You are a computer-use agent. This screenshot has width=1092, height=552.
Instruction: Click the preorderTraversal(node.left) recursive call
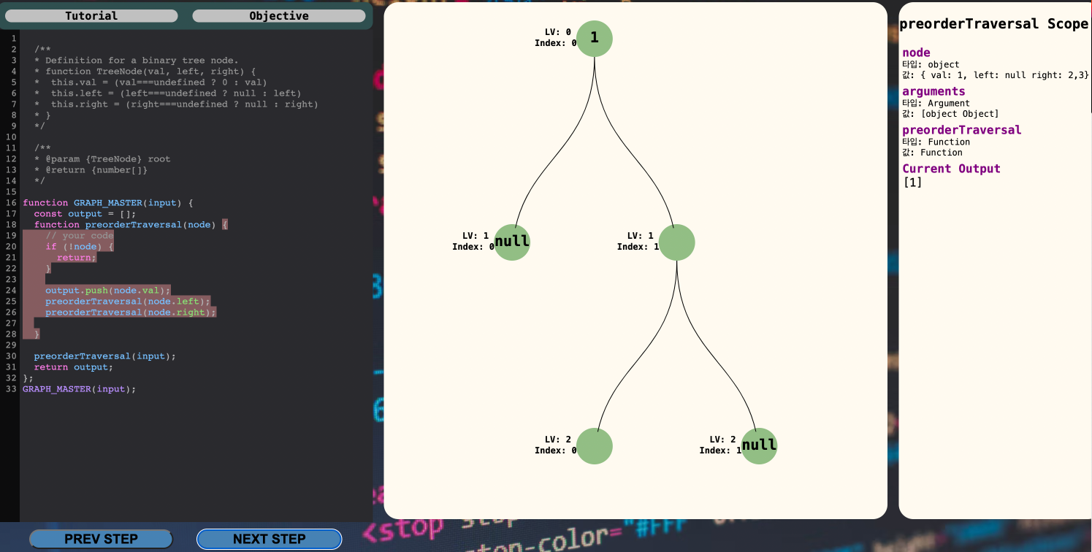[x=128, y=301]
